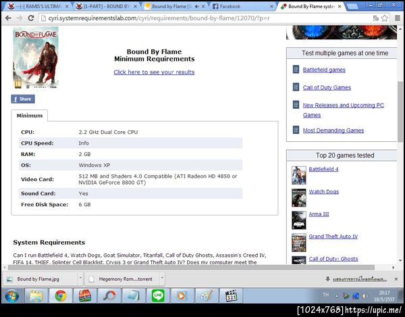Viewport: 405px width, 317px height.
Task: Click the list icon beside Most Demanding Games
Action: pyautogui.click(x=296, y=130)
